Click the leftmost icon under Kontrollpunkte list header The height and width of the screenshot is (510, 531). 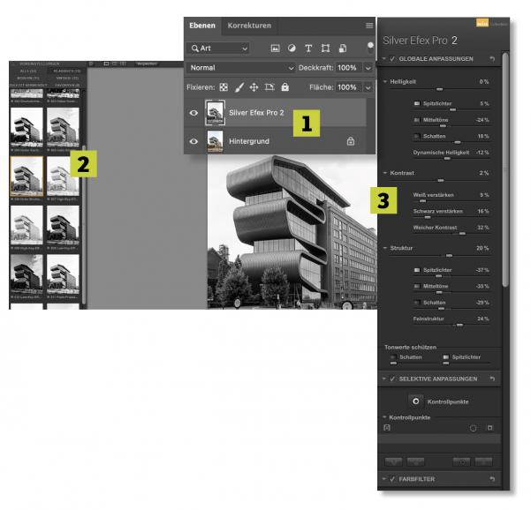click(387, 428)
